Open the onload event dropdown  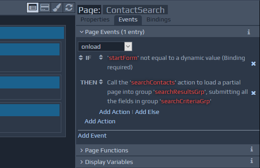coord(128,46)
